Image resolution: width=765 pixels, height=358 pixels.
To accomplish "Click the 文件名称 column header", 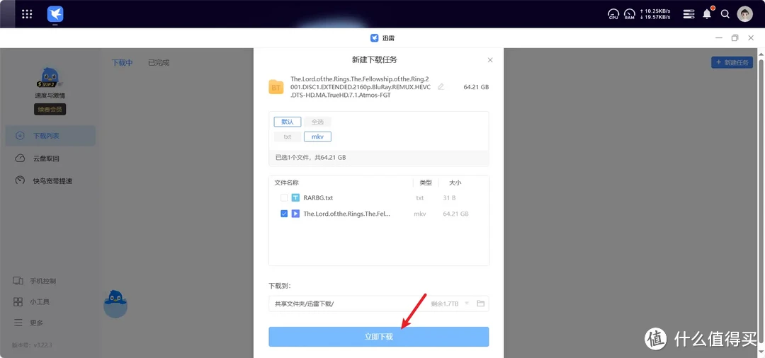I will point(287,183).
